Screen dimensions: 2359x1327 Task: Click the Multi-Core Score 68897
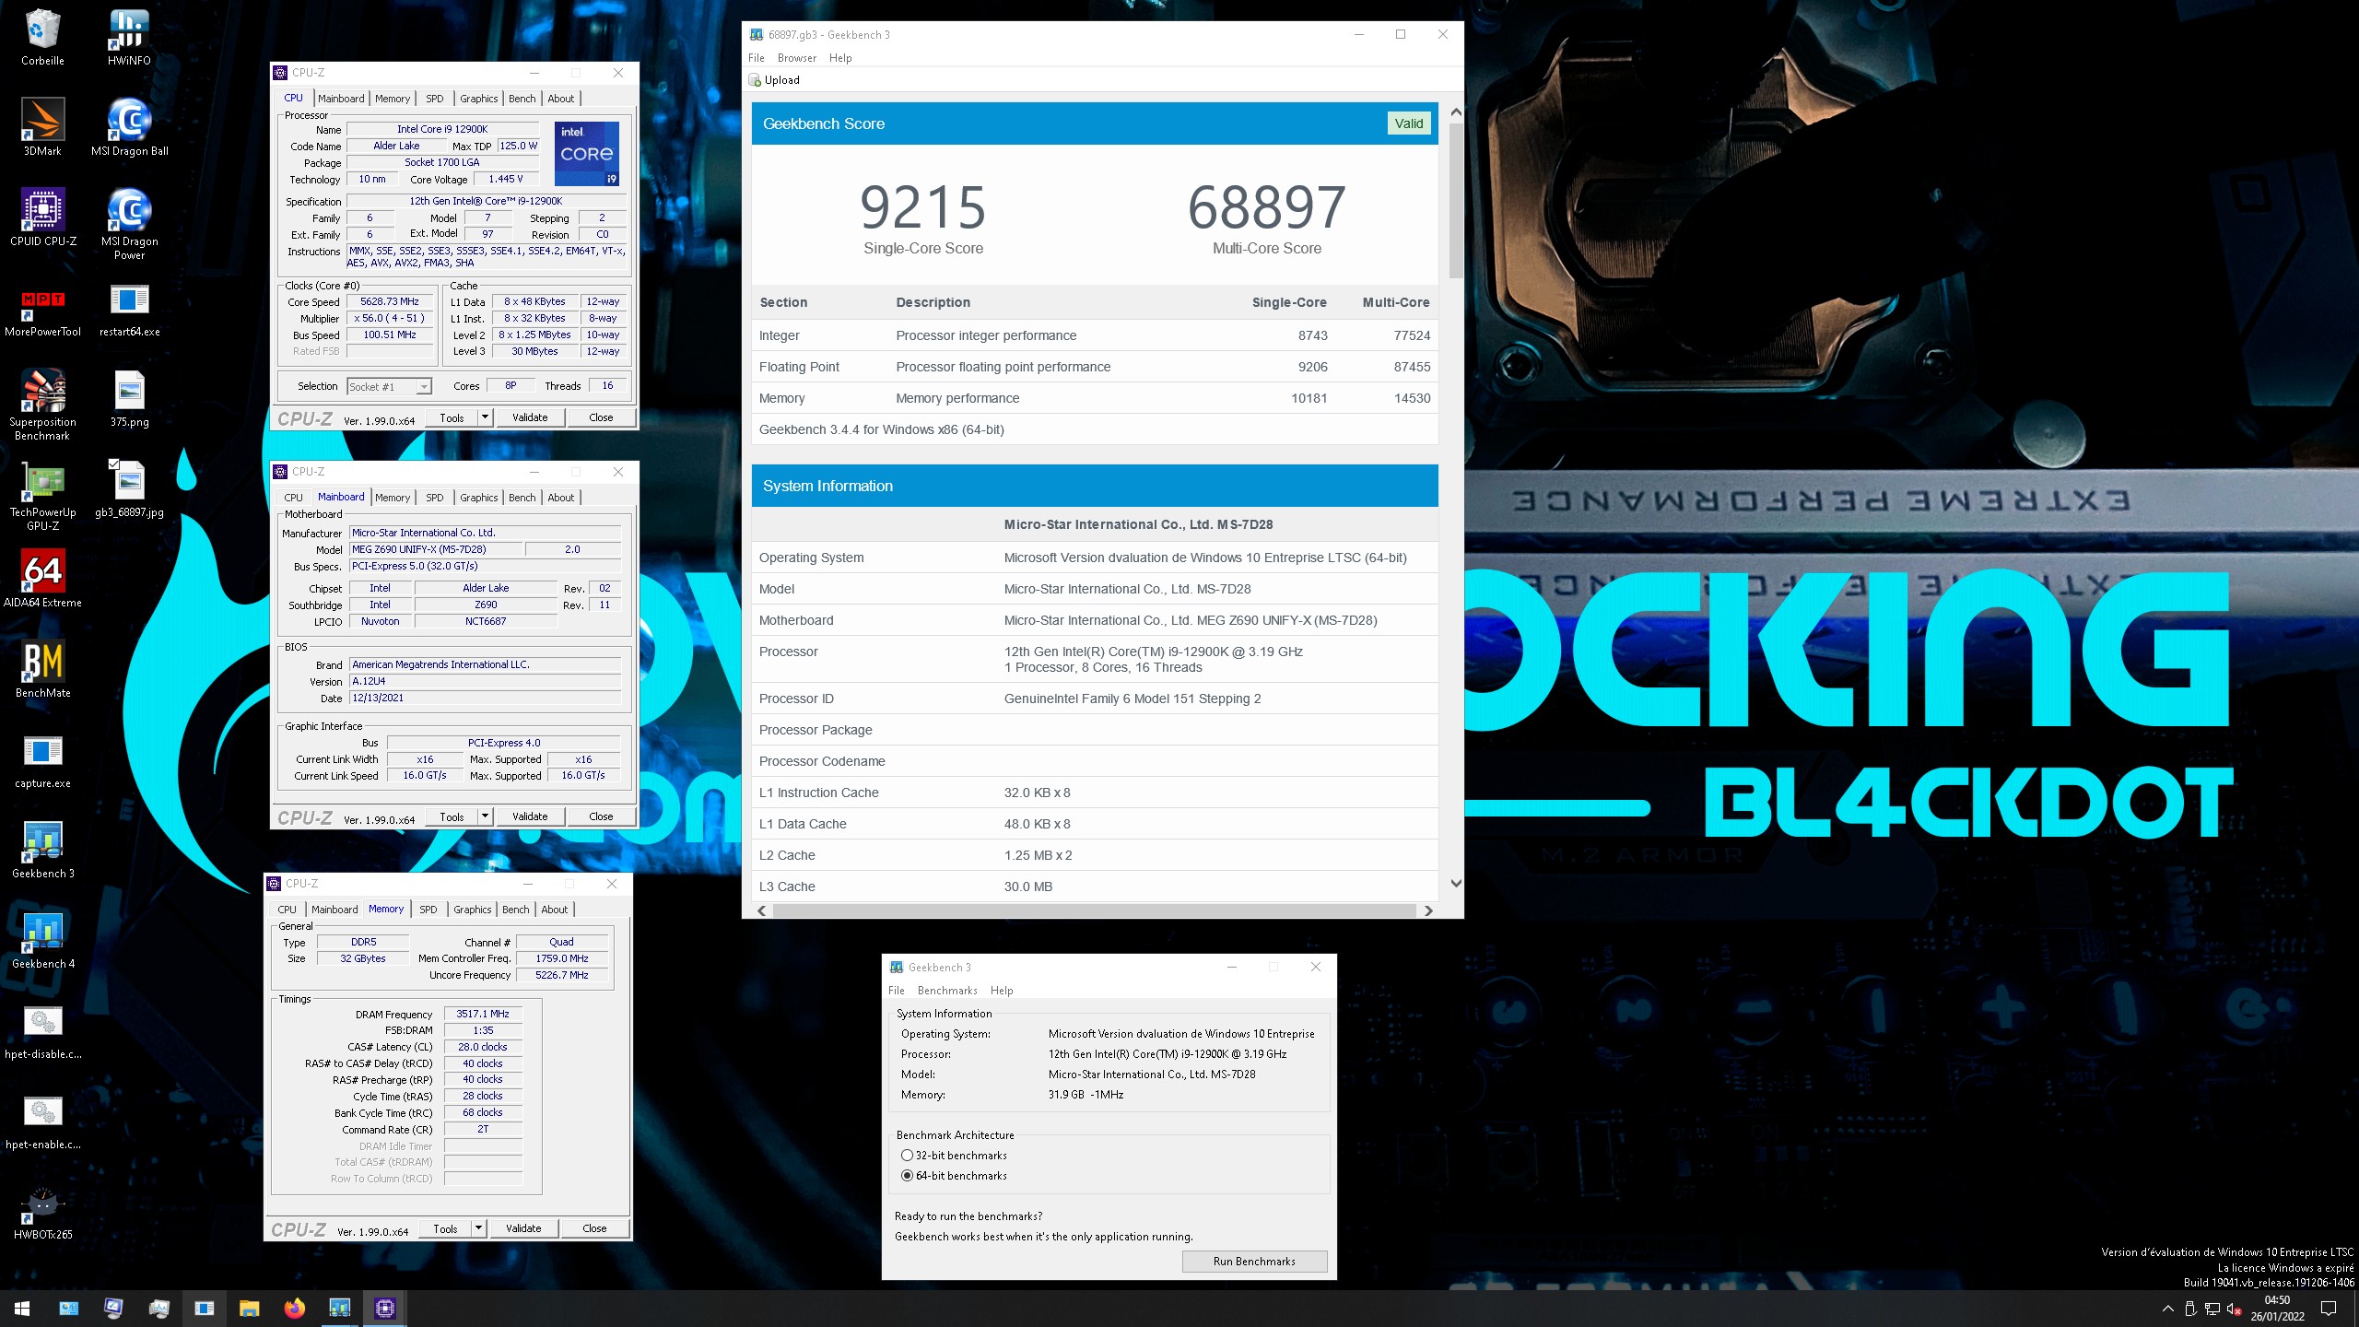click(1267, 207)
